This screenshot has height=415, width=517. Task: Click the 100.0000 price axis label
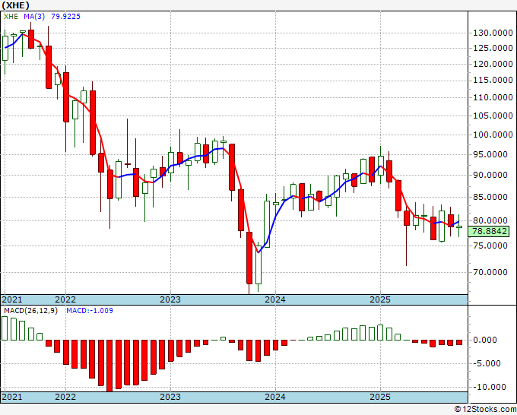tap(493, 135)
